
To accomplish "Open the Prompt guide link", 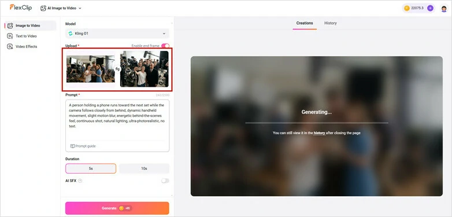I will click(83, 146).
